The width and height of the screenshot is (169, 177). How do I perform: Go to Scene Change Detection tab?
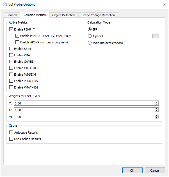[x=98, y=15]
